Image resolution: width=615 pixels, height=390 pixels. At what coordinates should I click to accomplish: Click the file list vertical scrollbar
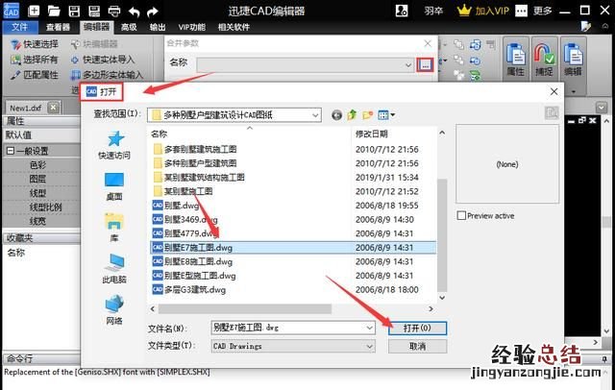coord(442,236)
